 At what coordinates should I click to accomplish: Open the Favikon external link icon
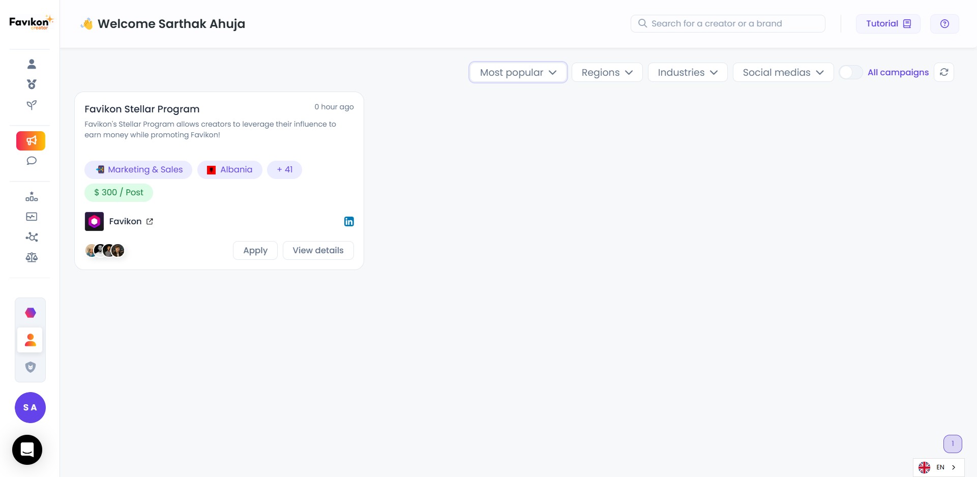coord(150,222)
